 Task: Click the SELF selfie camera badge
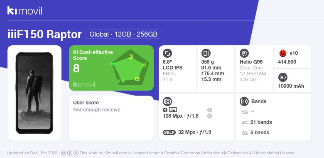click(169, 132)
